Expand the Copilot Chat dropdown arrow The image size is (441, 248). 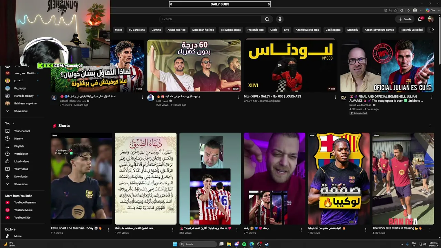[x=438, y=10]
